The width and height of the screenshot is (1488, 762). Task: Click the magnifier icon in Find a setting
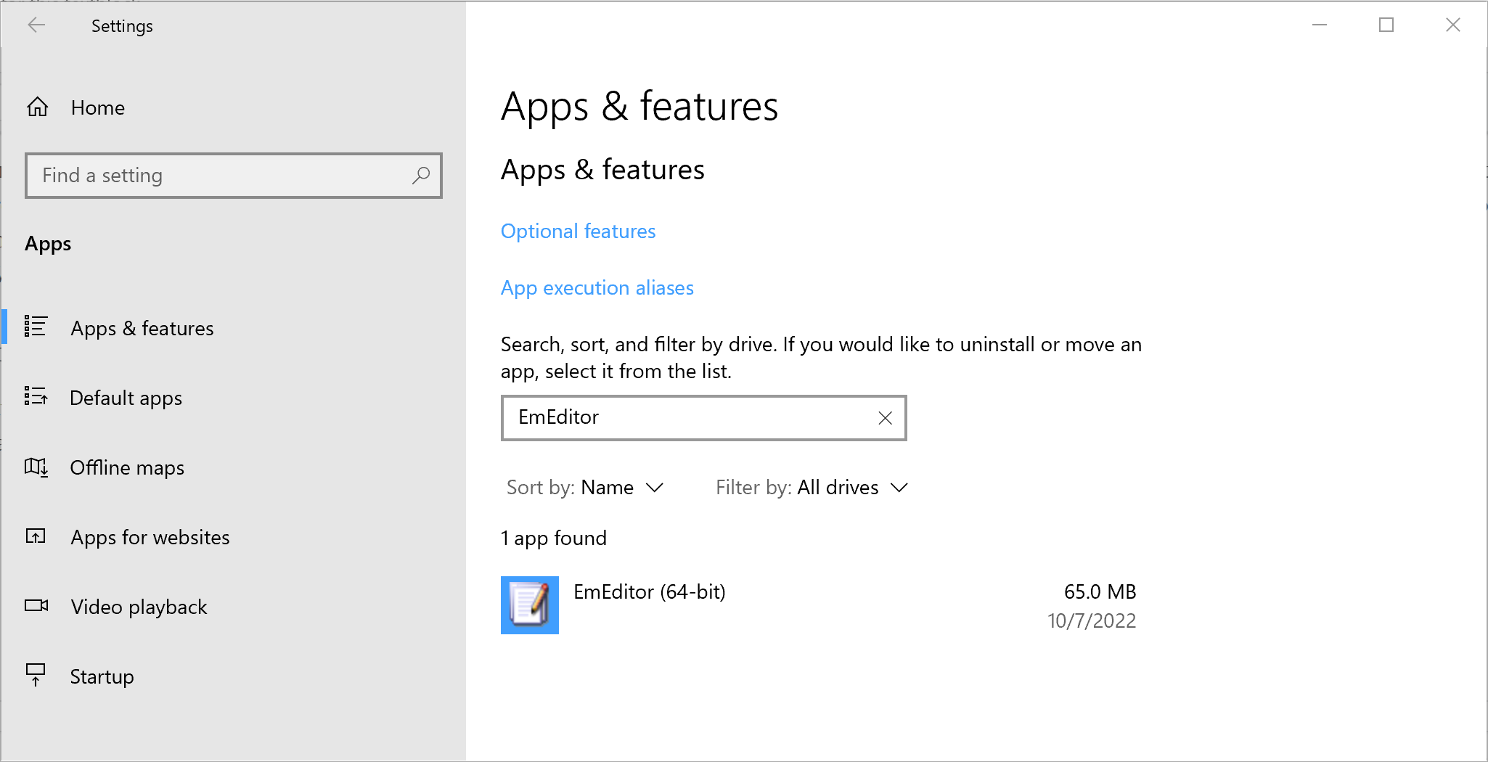[421, 175]
